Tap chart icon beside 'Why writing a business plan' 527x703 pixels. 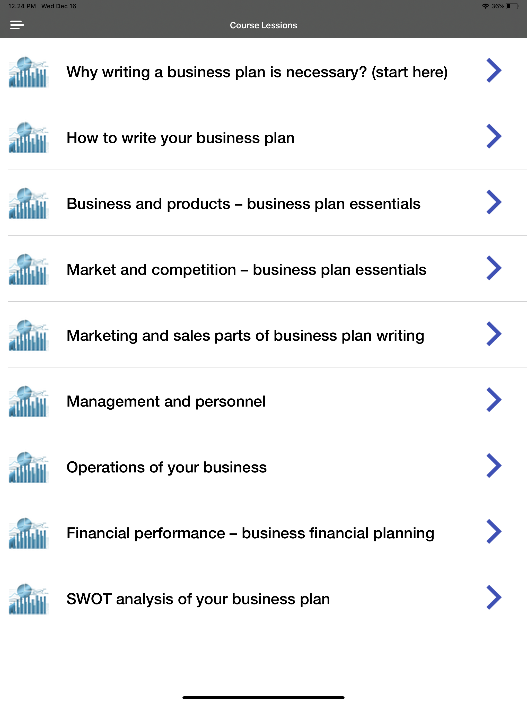[28, 72]
